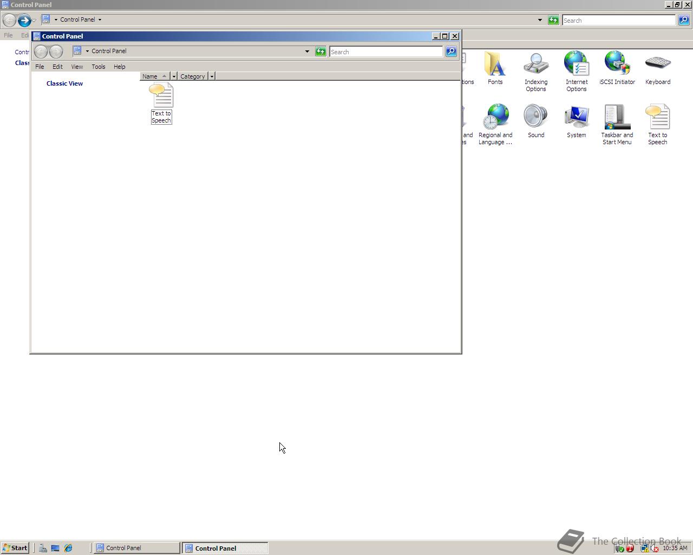This screenshot has height=555, width=693.
Task: Open iSCSI Initiator applet
Action: point(617,68)
